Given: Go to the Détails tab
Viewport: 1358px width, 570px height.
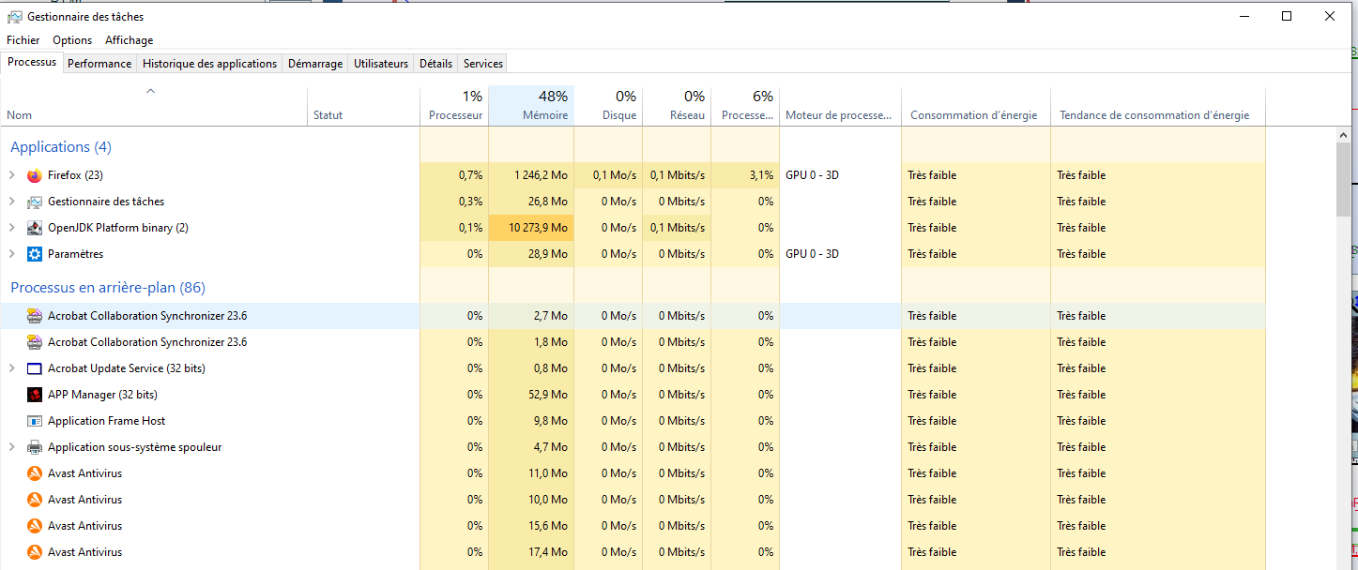Looking at the screenshot, I should pos(435,64).
